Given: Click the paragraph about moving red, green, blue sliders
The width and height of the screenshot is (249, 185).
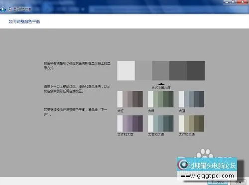Looking at the screenshot, I should (x=77, y=89).
